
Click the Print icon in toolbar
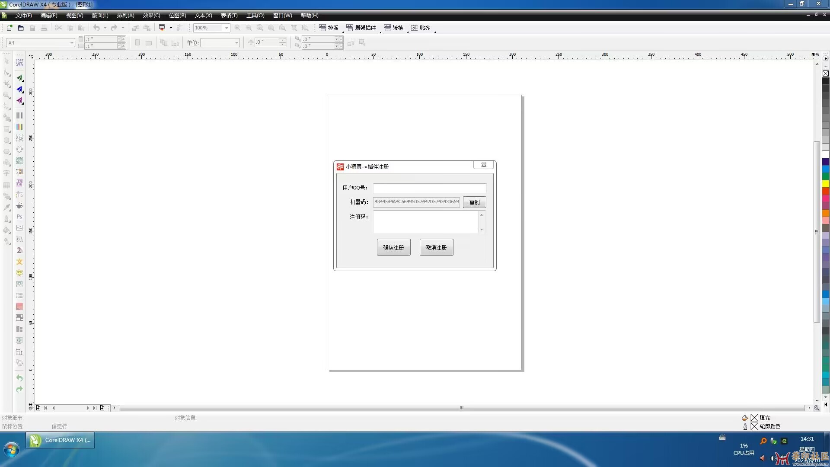(x=44, y=28)
